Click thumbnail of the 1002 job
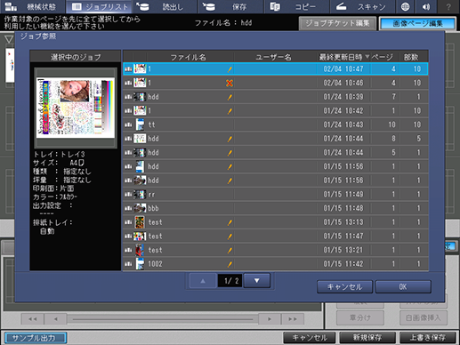Image resolution: width=460 pixels, height=345 pixels. (x=140, y=264)
